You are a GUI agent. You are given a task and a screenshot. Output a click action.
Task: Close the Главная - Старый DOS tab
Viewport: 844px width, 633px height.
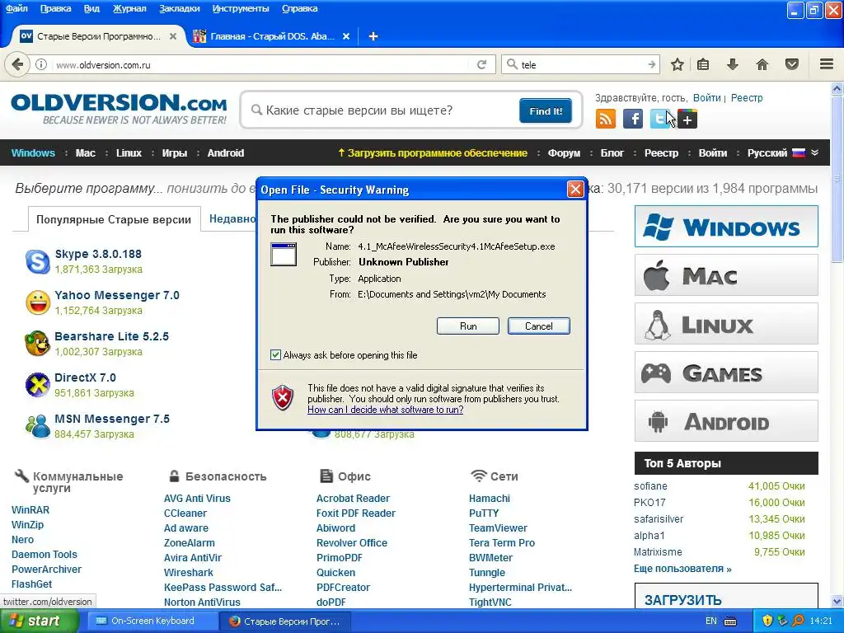point(346,36)
